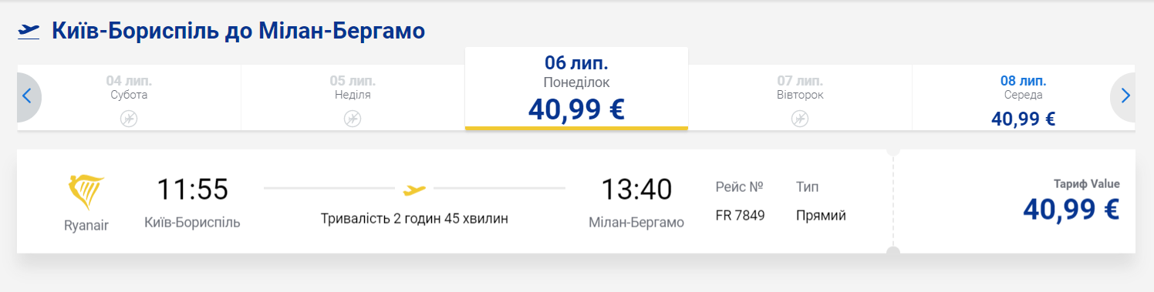This screenshot has width=1154, height=292.
Task: Click the yellow plane icon on route line
Action: pyautogui.click(x=414, y=189)
